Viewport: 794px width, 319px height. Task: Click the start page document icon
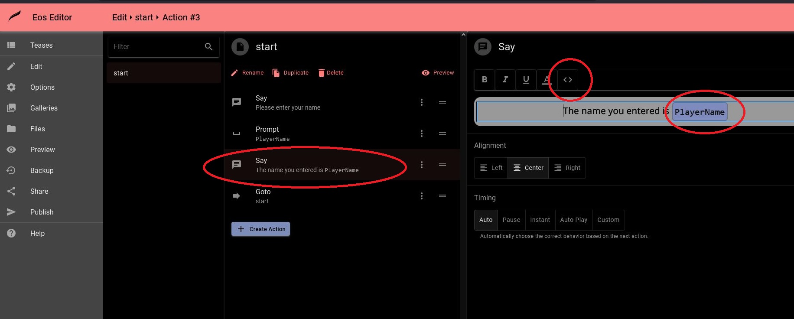point(240,47)
